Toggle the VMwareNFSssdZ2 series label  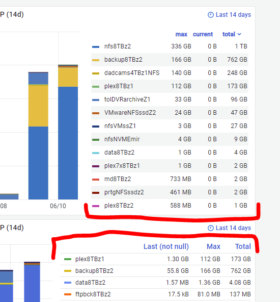point(130,113)
